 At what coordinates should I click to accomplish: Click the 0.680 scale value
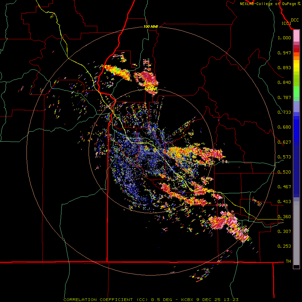(x=284, y=127)
